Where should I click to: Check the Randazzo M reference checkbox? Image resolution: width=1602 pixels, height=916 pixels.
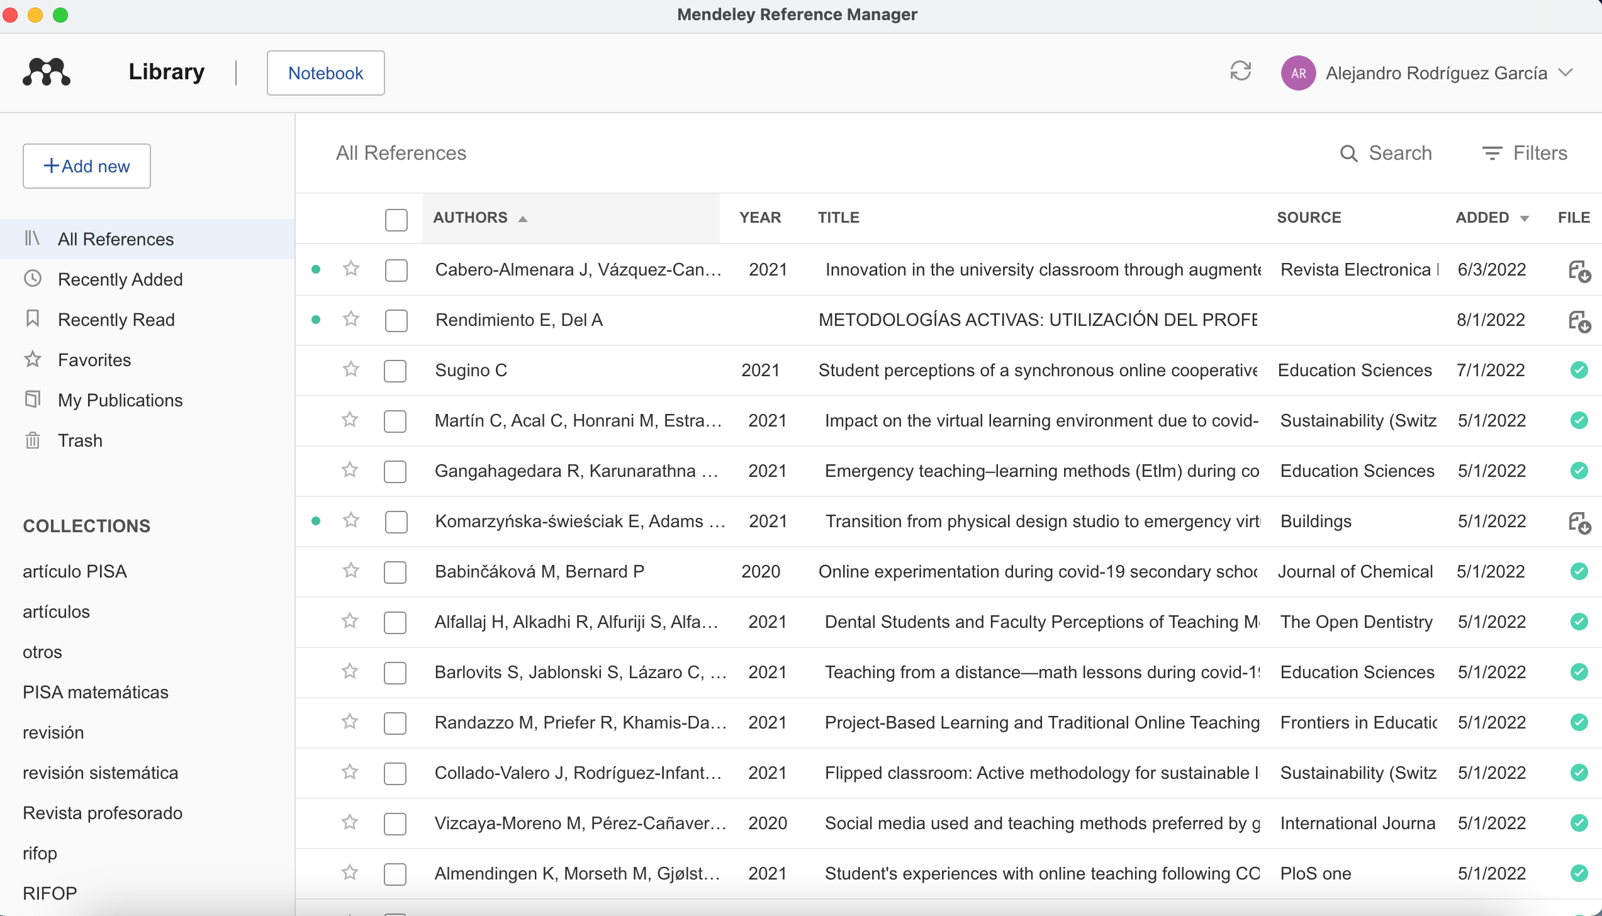(395, 723)
